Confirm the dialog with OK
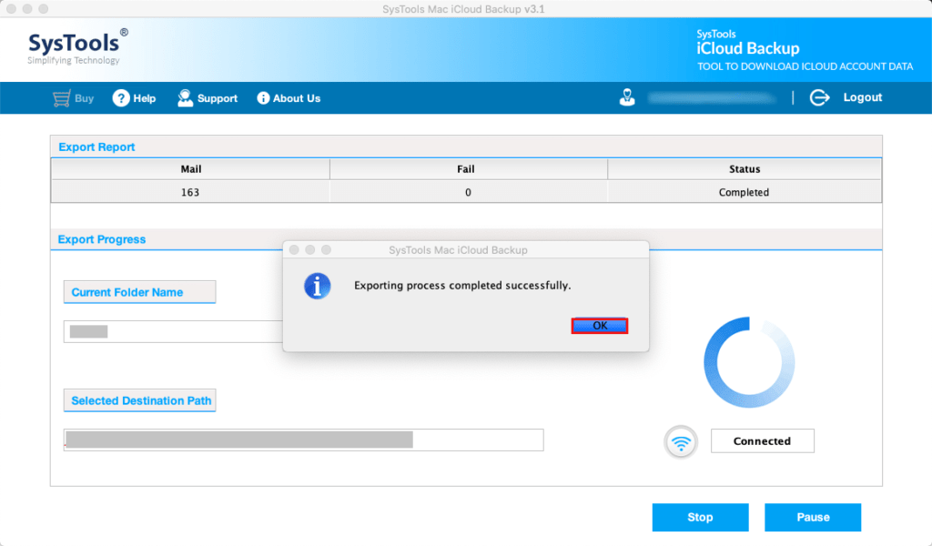The image size is (932, 546). pyautogui.click(x=600, y=326)
